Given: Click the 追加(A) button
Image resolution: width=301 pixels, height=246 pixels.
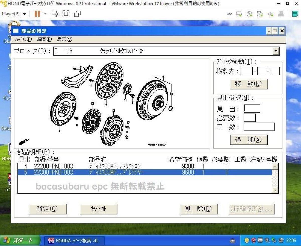Looking at the screenshot, I should click(249, 140).
